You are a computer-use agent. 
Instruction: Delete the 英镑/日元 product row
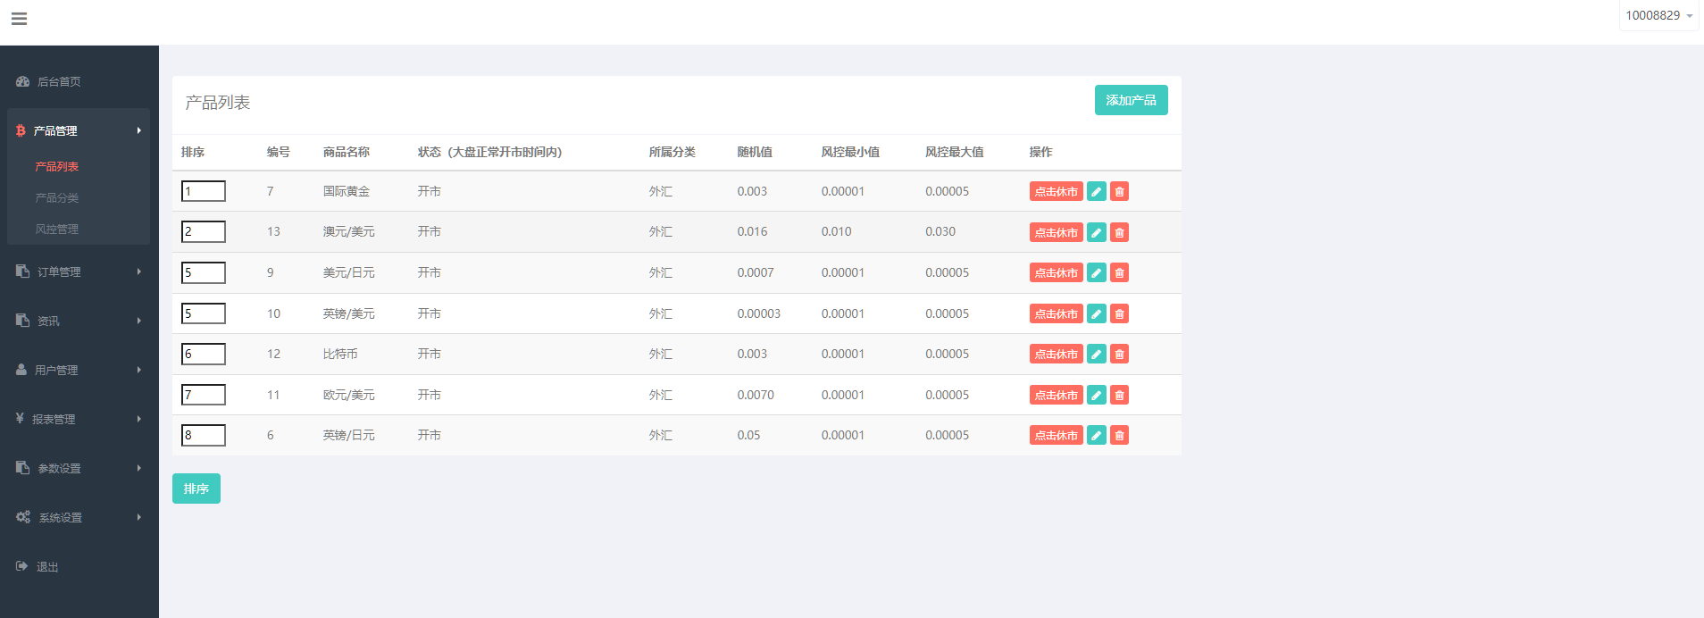click(x=1119, y=436)
